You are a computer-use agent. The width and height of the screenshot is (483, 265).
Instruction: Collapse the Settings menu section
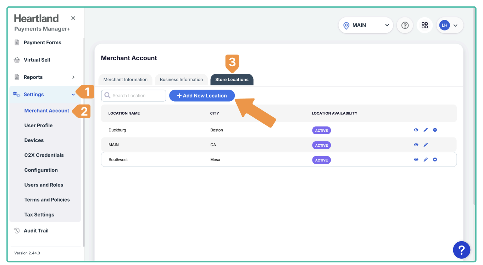click(73, 95)
